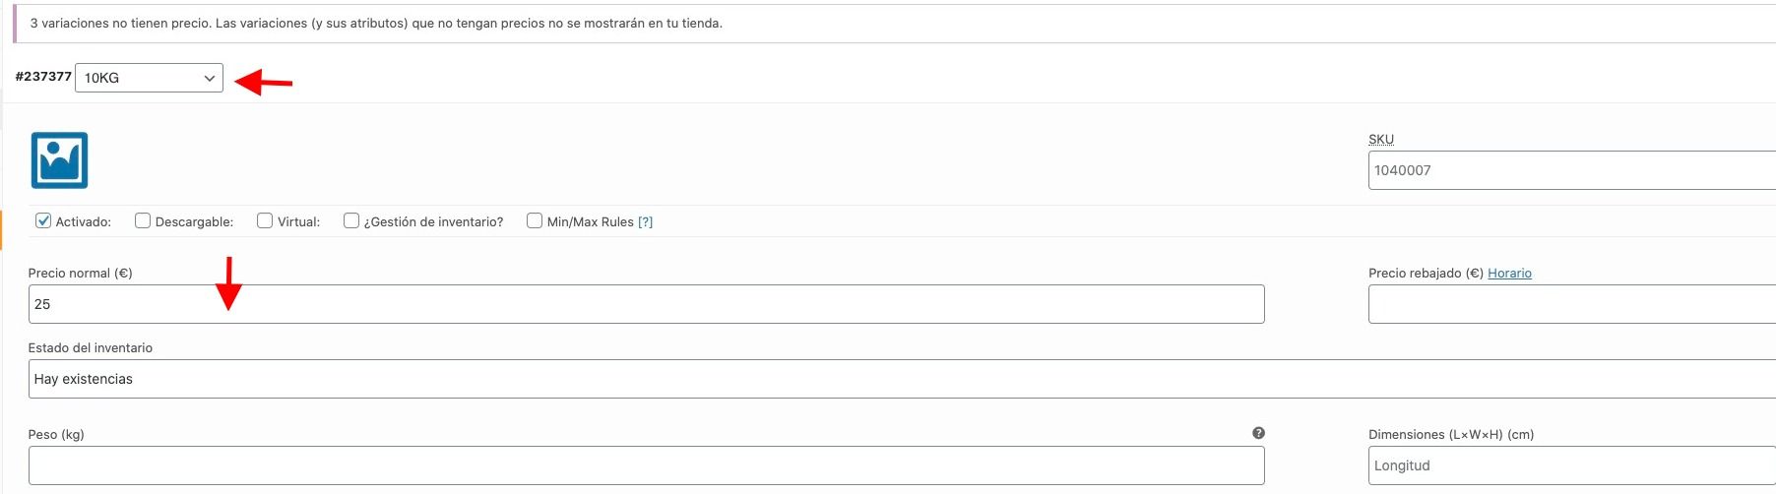Viewport: 1776px width, 494px height.
Task: Click the Precio normal (€) label
Action: [x=81, y=274]
